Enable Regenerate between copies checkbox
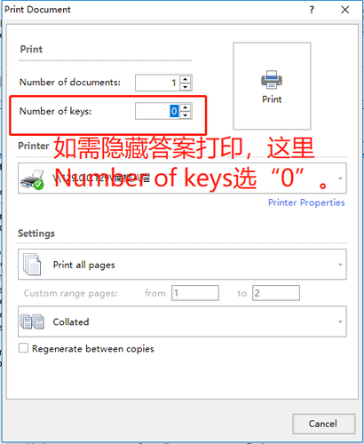The height and width of the screenshot is (444, 364). tap(23, 348)
